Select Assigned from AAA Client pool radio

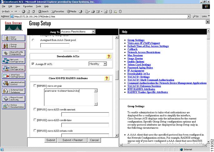click(33, 40)
